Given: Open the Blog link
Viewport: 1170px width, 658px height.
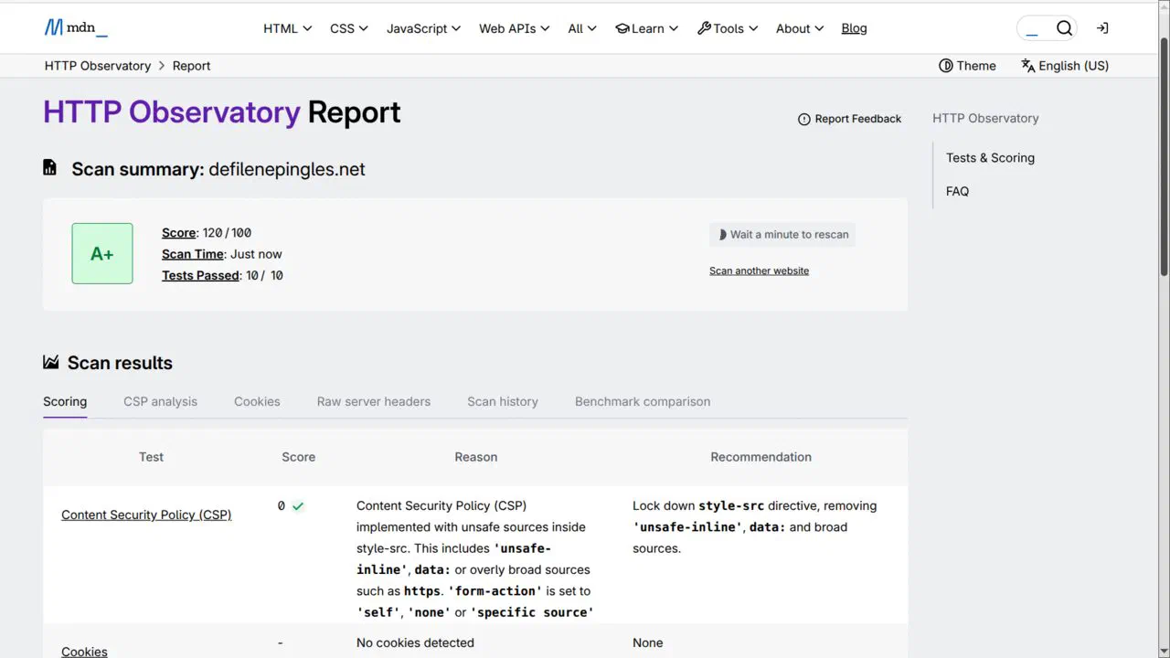Looking at the screenshot, I should (854, 28).
